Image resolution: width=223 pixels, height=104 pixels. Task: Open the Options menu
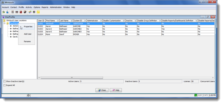pos(37,7)
